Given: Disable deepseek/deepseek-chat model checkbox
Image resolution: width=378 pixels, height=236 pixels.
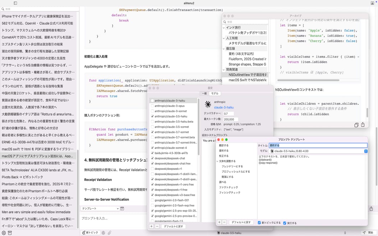Looking at the screenshot, I should (x=152, y=158).
